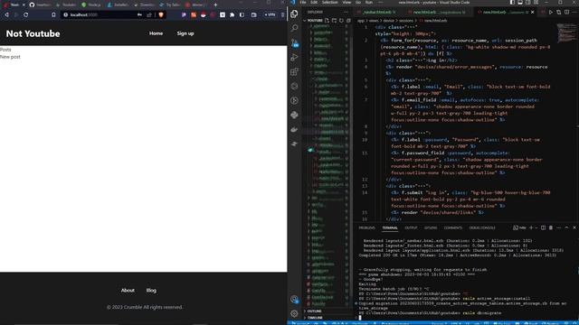Open the Run and Debug view
This screenshot has height=325, width=579.
[x=294, y=57]
